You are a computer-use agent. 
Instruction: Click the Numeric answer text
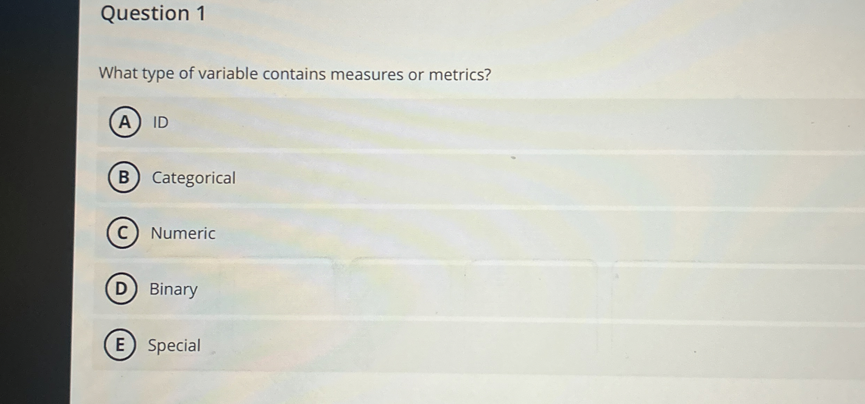click(183, 234)
